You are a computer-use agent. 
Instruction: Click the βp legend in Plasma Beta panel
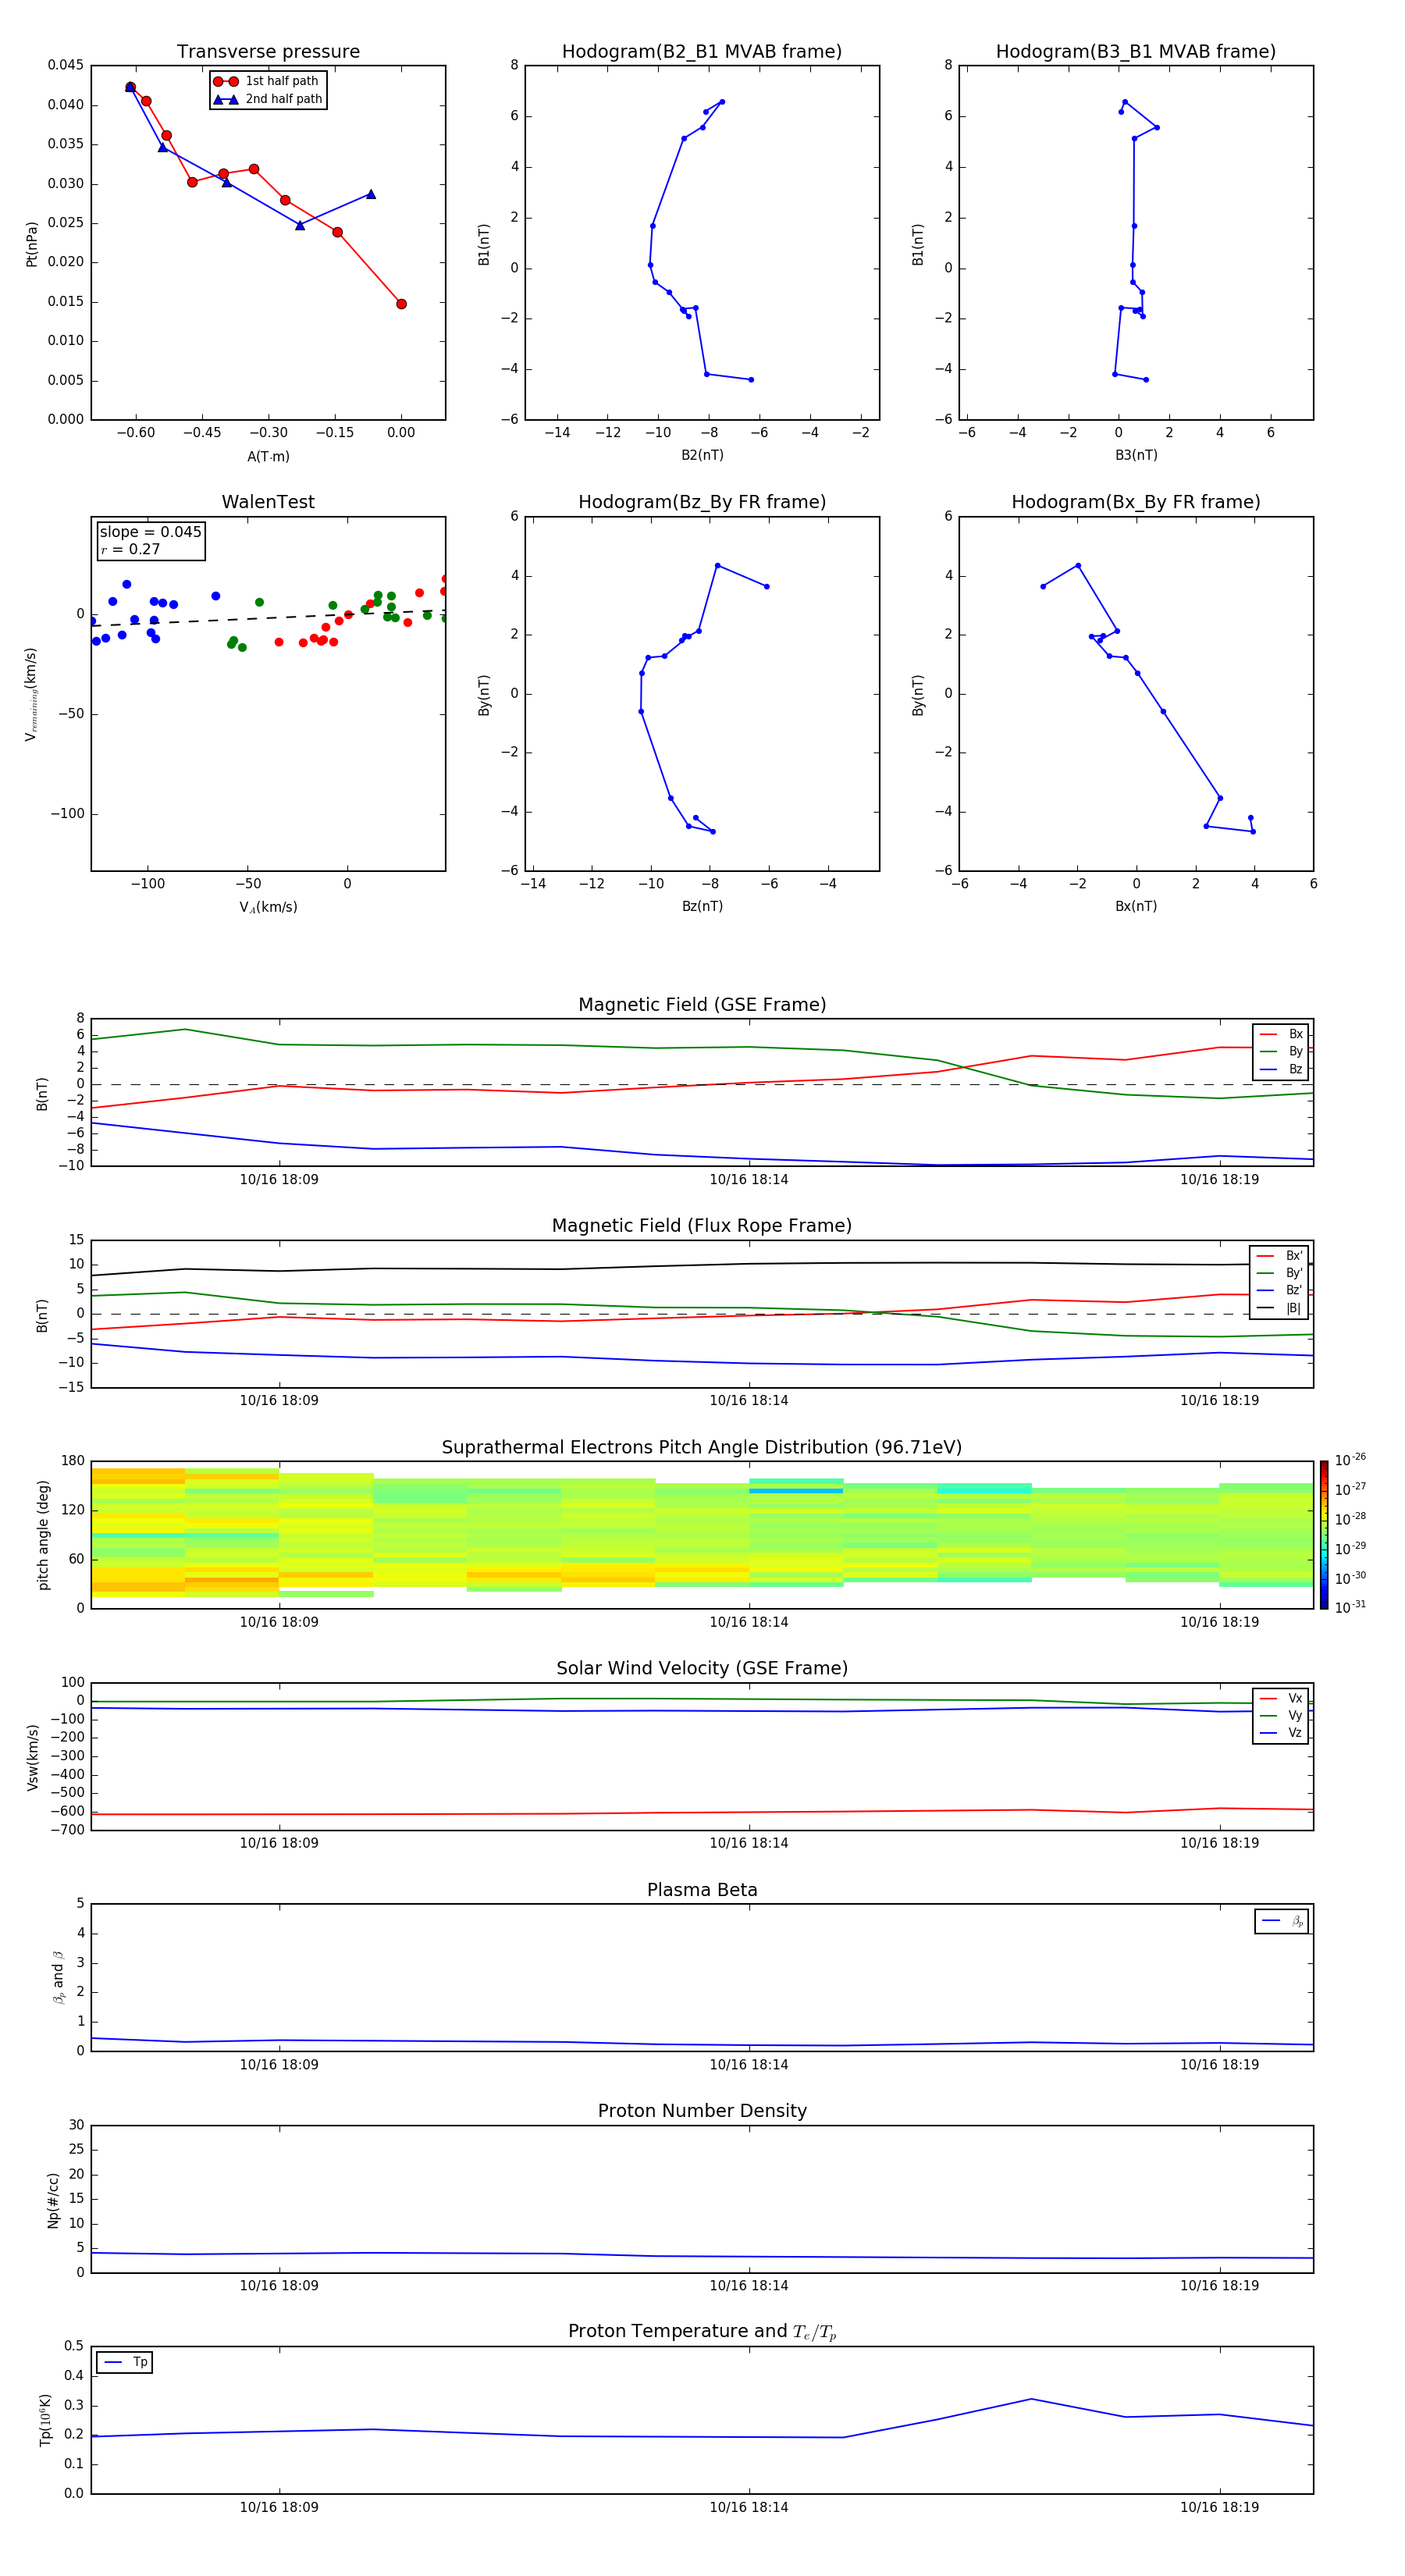[1282, 1921]
